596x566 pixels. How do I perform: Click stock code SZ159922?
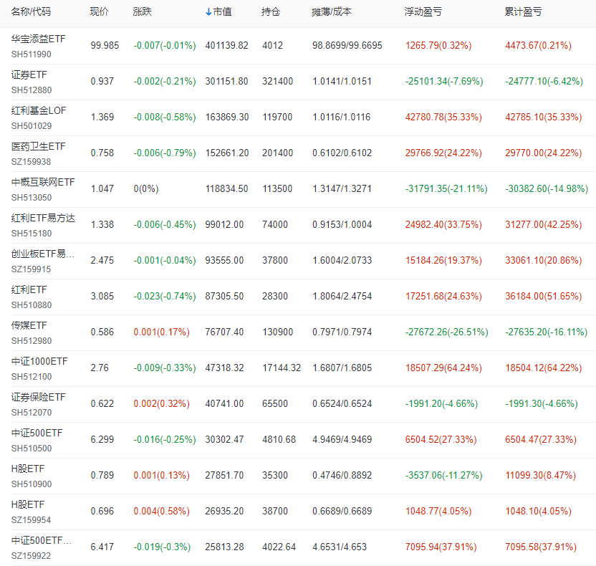(32, 556)
